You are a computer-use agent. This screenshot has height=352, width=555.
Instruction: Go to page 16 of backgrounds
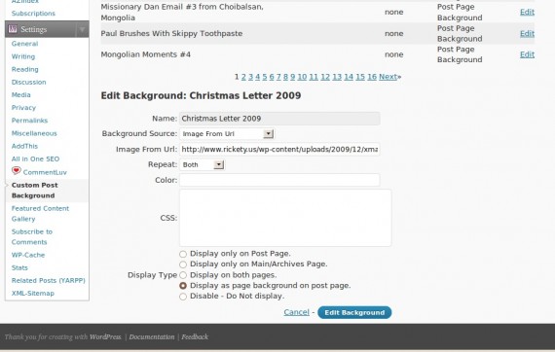click(372, 77)
